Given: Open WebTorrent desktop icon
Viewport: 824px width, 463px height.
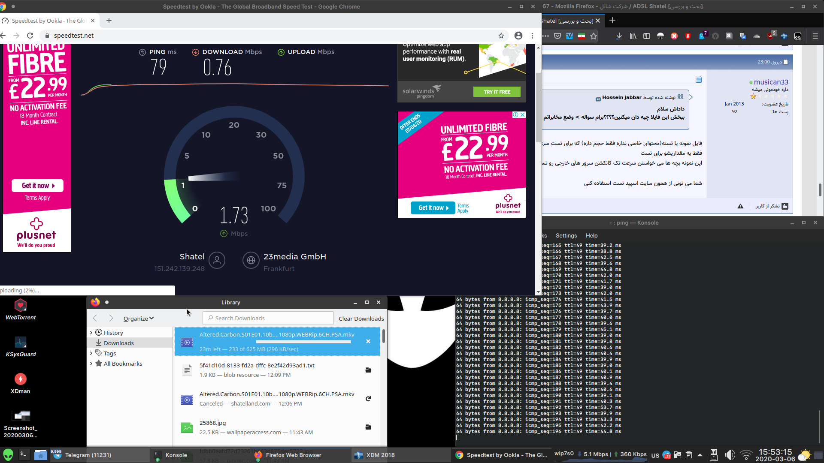Looking at the screenshot, I should tap(21, 310).
